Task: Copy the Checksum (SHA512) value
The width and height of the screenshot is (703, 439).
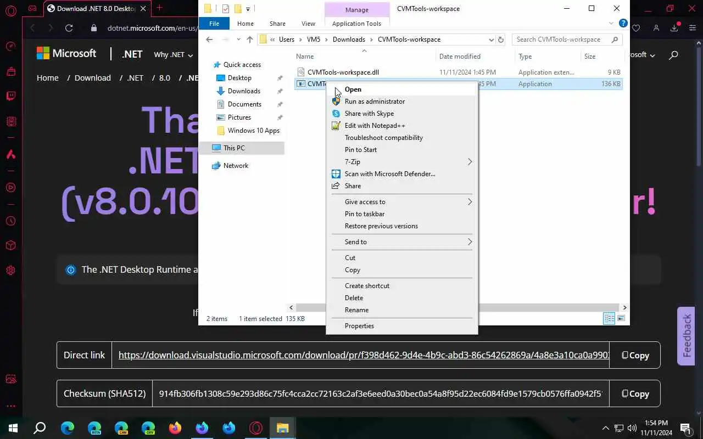Action: (635, 394)
